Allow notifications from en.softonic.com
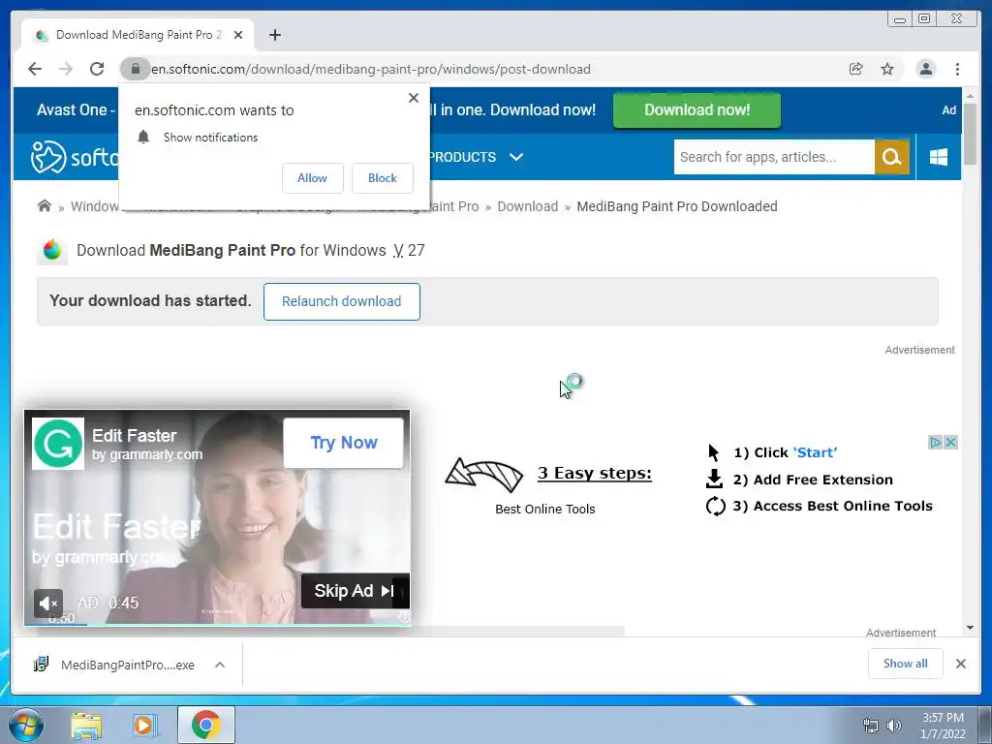992x744 pixels. coord(313,178)
